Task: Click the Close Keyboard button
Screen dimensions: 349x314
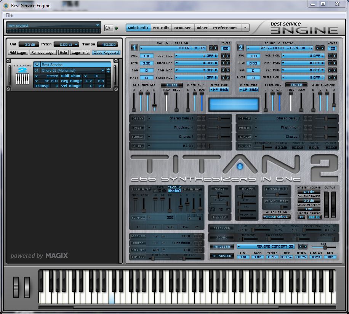Action: (106, 53)
